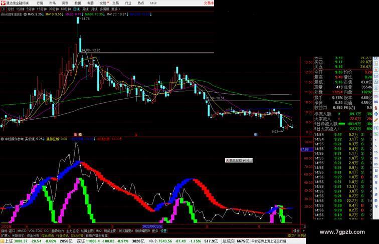
Task: Select sidebar 季 period button
Action: coord(376,200)
